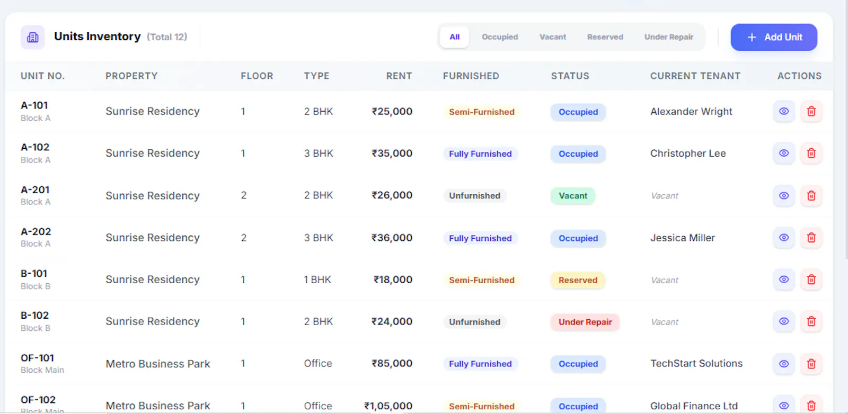
Task: Click Metro Business Park in OF-101 row
Action: pos(158,364)
